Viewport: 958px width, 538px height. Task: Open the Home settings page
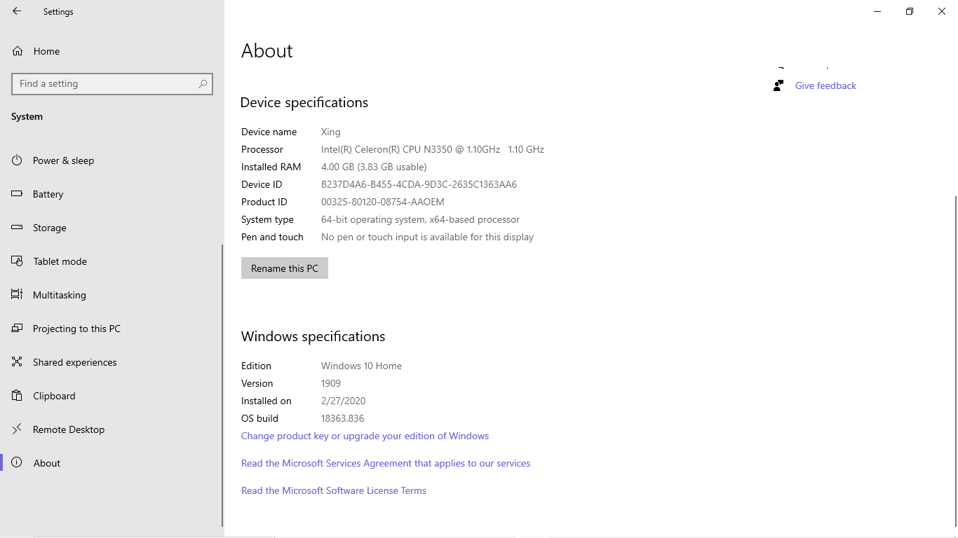click(x=112, y=51)
